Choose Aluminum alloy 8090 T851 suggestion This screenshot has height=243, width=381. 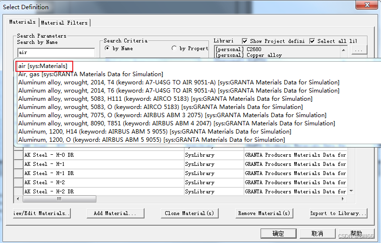[177, 123]
